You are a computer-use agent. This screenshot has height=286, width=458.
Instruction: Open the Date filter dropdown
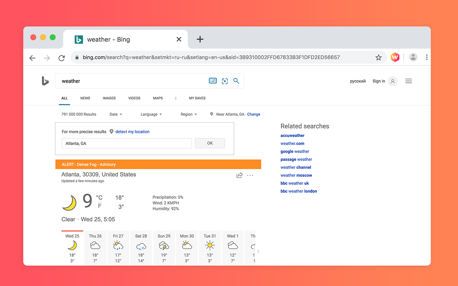(x=115, y=114)
